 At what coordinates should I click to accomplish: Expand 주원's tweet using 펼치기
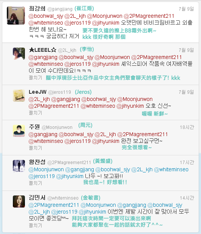point(36,148)
